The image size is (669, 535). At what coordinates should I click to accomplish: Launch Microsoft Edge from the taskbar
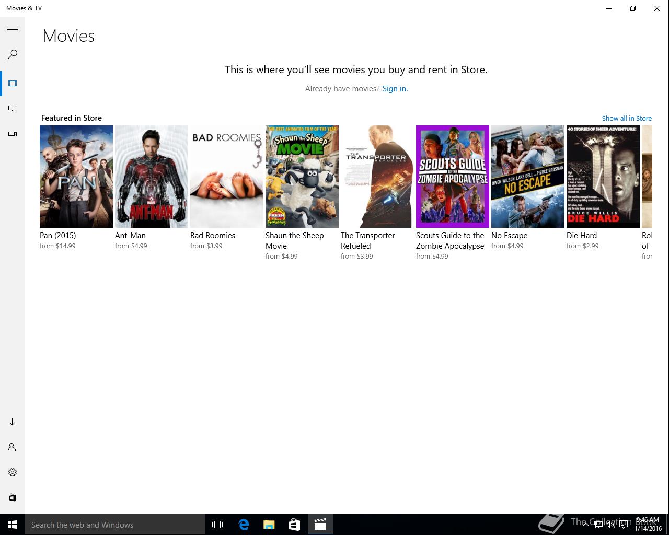(x=244, y=525)
